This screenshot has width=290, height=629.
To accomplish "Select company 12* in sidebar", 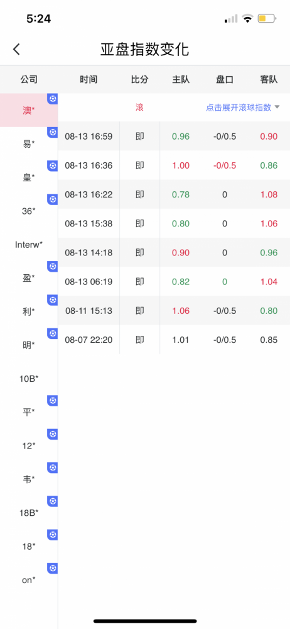I will click(x=29, y=445).
